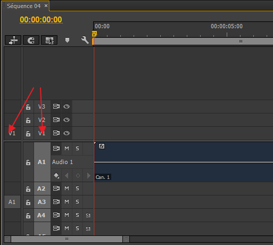Go to next keyframe arrow on A1
Viewport: 273px width, 245px height.
tap(88, 176)
